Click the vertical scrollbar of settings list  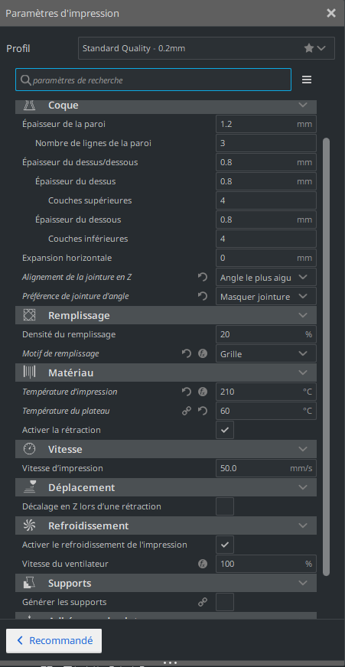pos(327,356)
